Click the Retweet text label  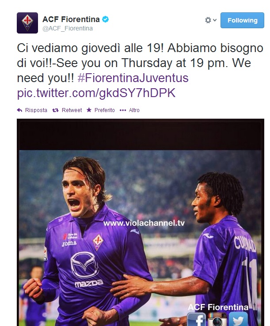point(72,110)
